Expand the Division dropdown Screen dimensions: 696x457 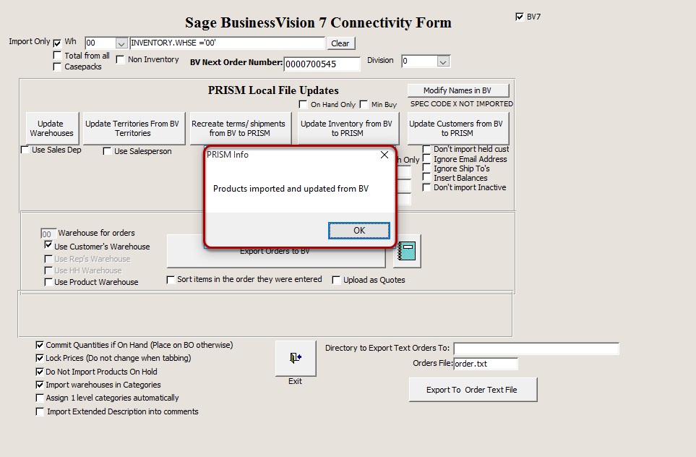click(x=443, y=61)
